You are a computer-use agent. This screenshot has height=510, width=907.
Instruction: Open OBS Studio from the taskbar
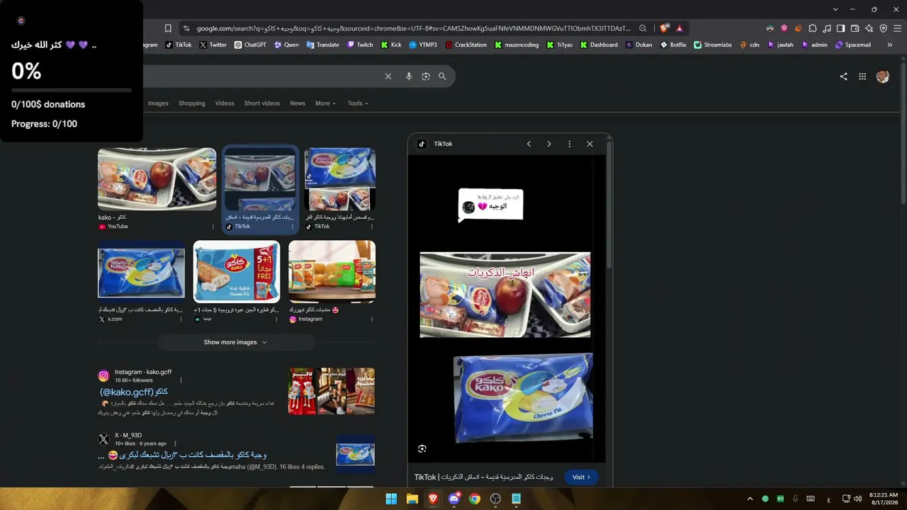[495, 499]
